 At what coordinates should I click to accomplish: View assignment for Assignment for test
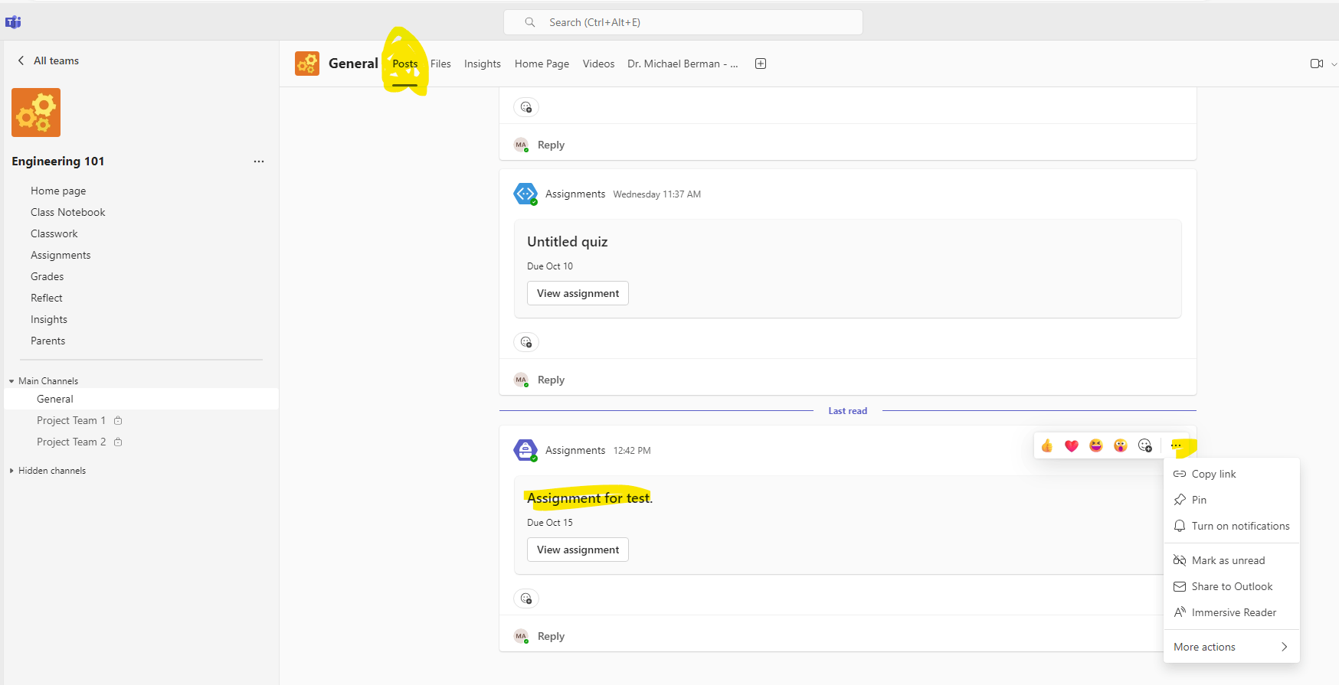578,550
